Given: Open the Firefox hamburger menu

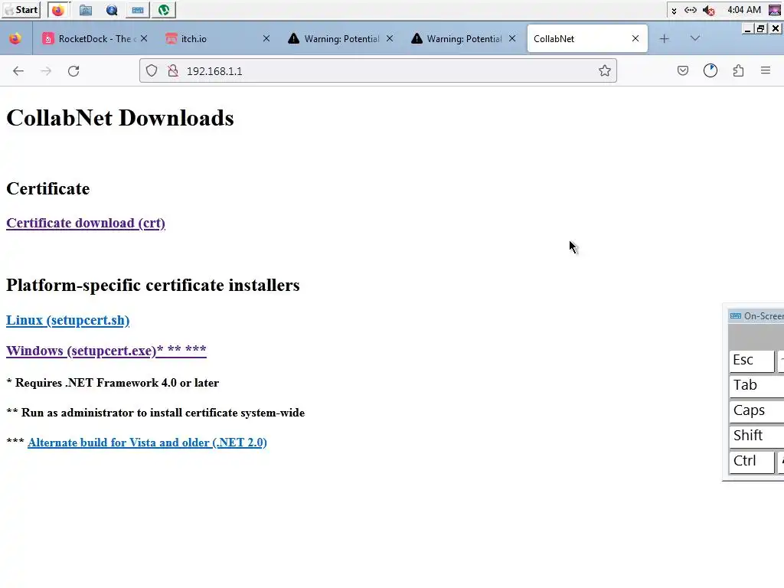Looking at the screenshot, I should tap(766, 71).
